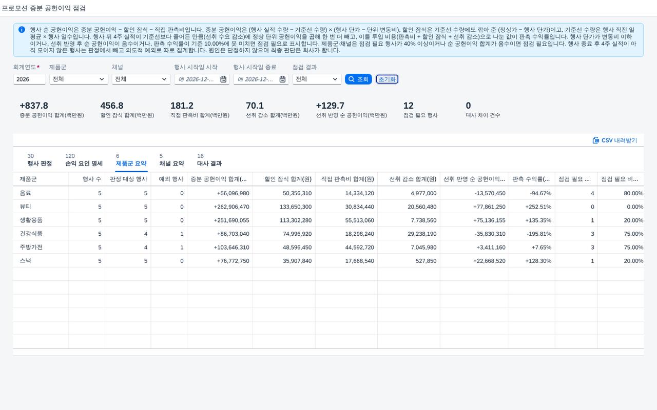
Task: Reset filters with the 초기화 button
Action: point(387,79)
